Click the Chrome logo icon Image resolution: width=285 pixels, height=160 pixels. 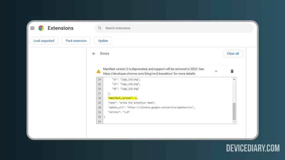tap(41, 28)
